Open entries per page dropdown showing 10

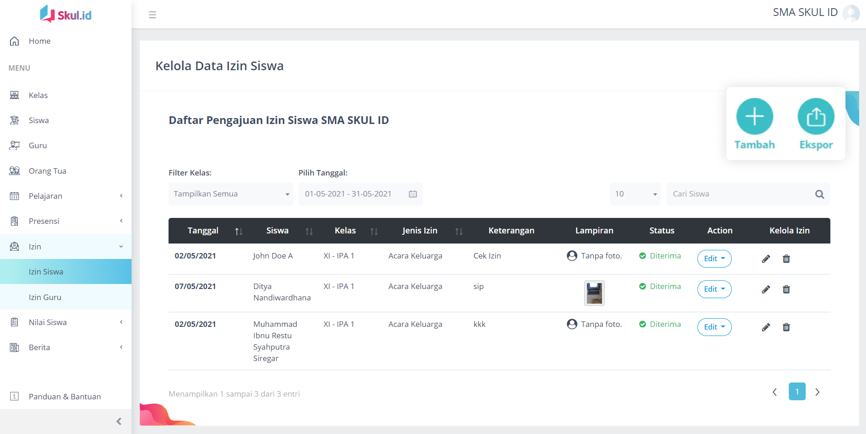pos(635,194)
